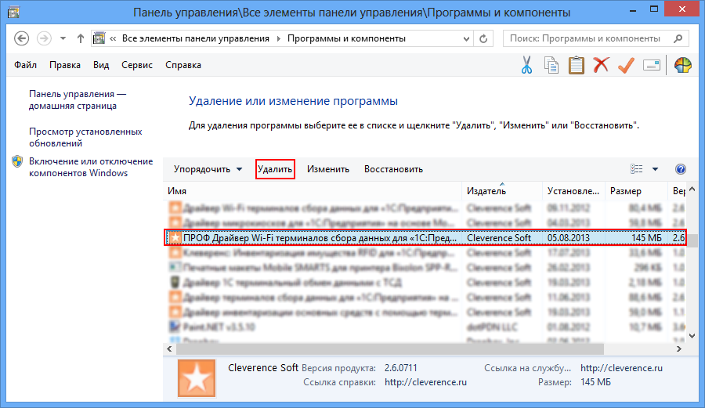Click the horizontal scrollbar thumb

389,348
